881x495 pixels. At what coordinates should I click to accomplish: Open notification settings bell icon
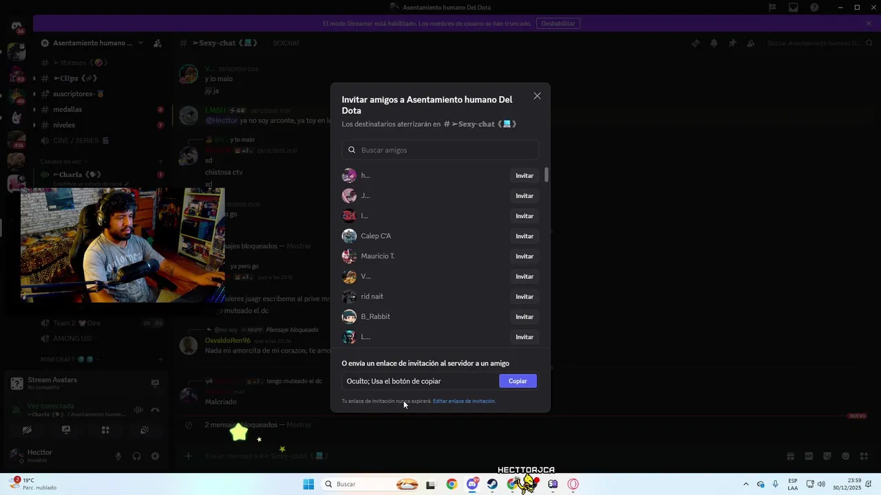pyautogui.click(x=714, y=43)
